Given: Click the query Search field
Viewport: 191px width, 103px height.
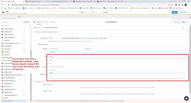Looking at the screenshot, I should tap(11, 22).
